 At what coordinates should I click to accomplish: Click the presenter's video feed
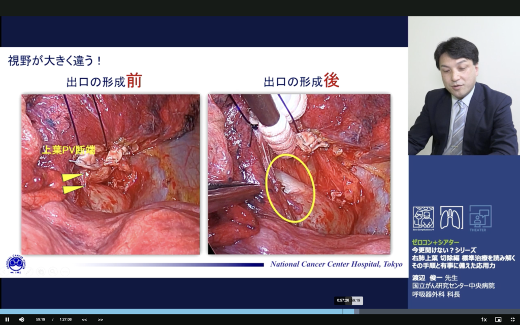(464, 86)
